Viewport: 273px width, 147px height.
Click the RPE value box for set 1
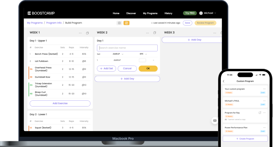point(142,60)
